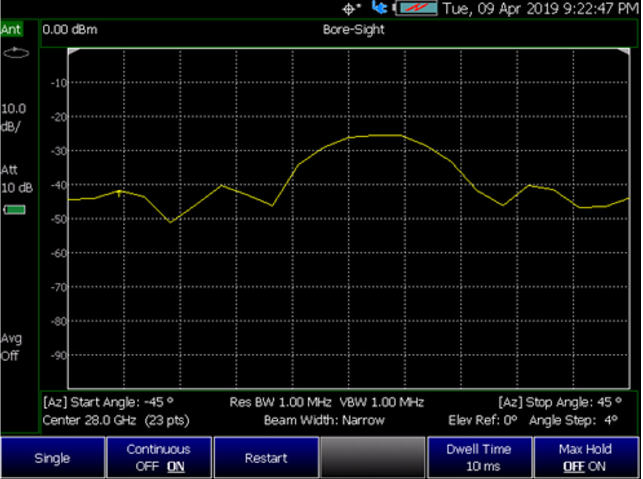Click the [Az] Stop Angle: 45° value
643x479 pixels.
[x=560, y=402]
